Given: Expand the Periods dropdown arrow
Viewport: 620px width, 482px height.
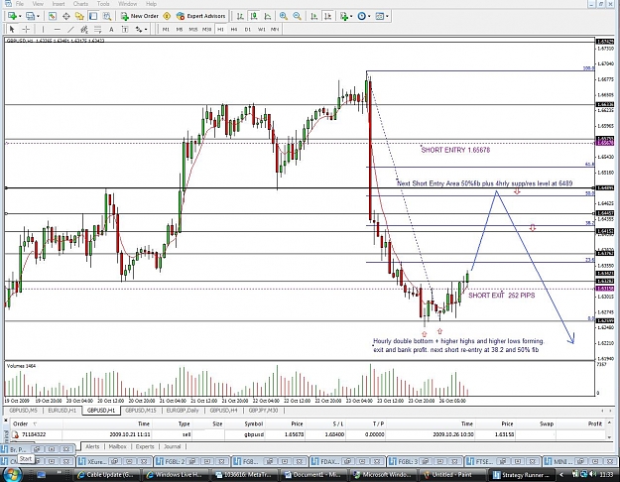Looking at the screenshot, I should 369,16.
